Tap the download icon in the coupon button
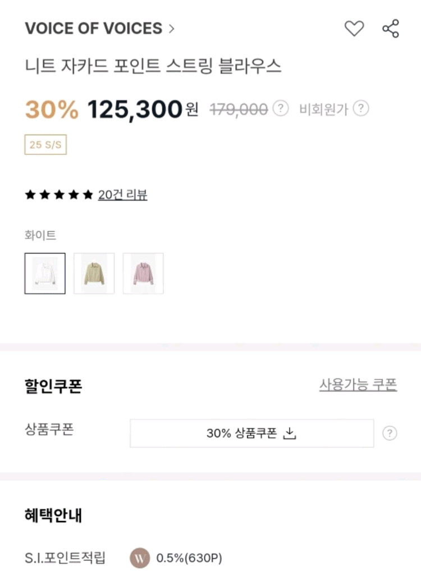This screenshot has height=575, width=421. pos(290,433)
